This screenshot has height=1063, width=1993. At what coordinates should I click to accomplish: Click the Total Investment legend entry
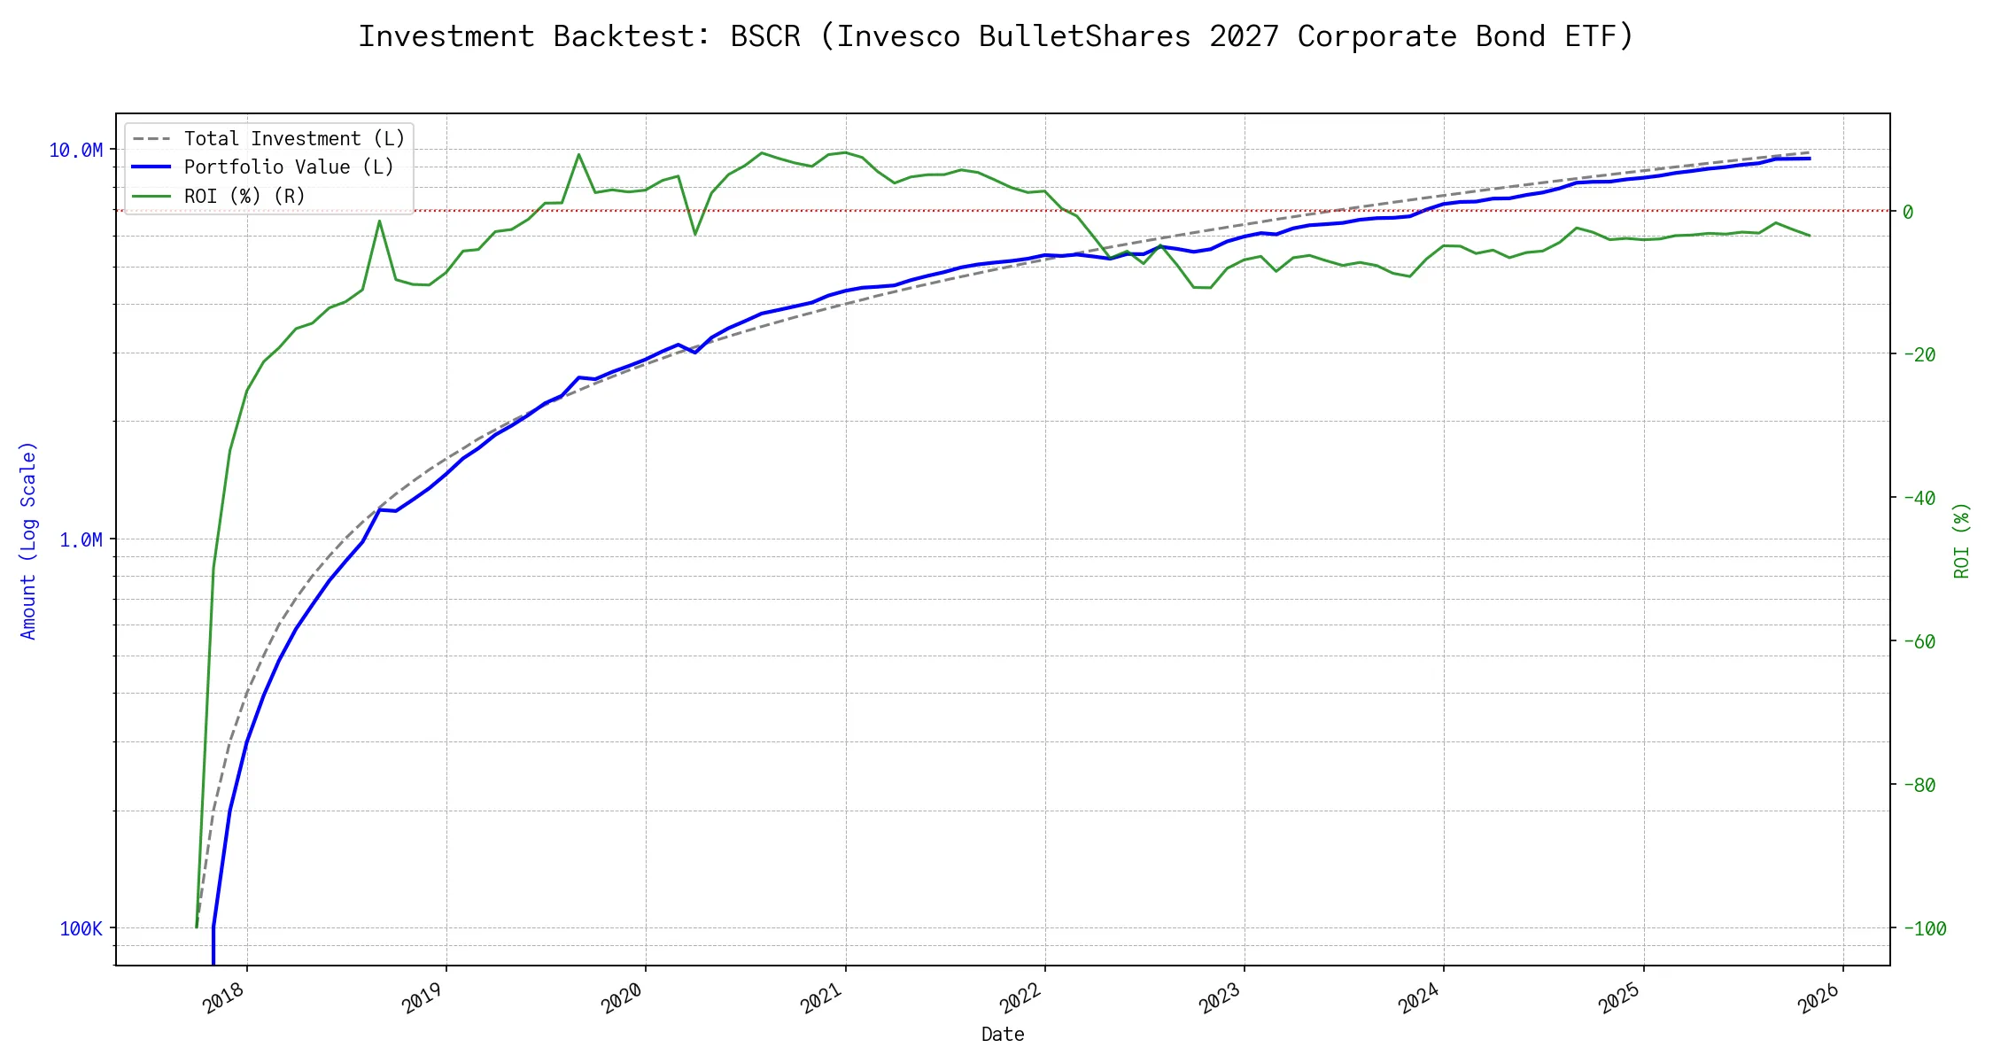coord(294,139)
